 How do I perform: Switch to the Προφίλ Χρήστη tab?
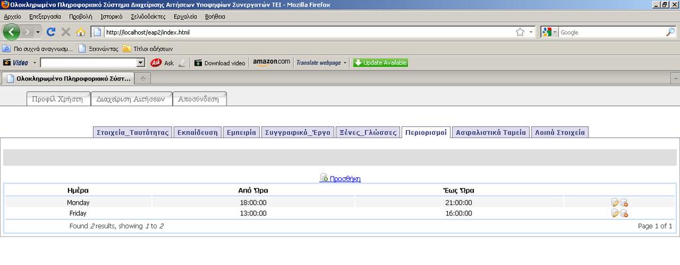click(x=58, y=99)
